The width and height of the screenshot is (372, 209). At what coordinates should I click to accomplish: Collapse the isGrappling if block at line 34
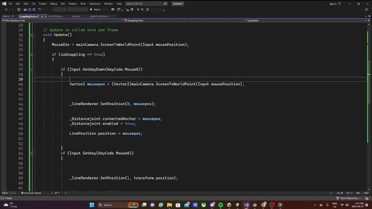tap(32, 55)
